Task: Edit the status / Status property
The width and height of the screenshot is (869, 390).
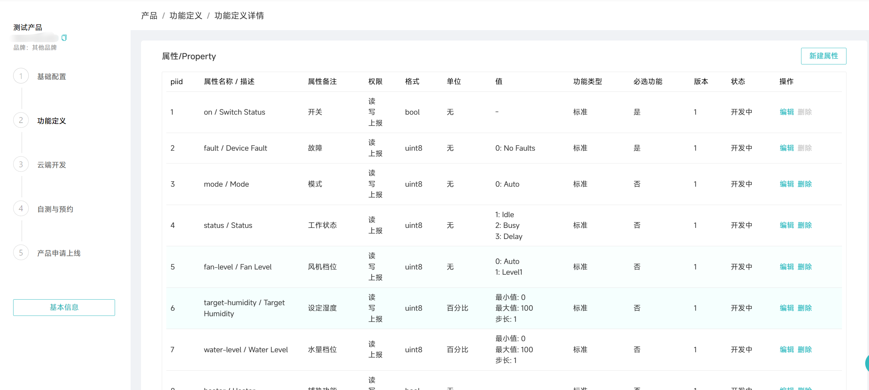Action: tap(787, 225)
